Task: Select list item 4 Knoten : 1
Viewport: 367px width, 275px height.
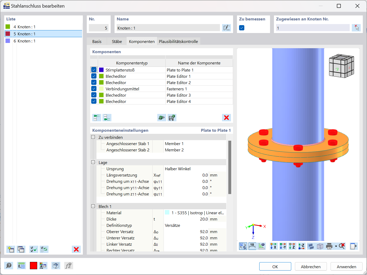Action: (44, 27)
